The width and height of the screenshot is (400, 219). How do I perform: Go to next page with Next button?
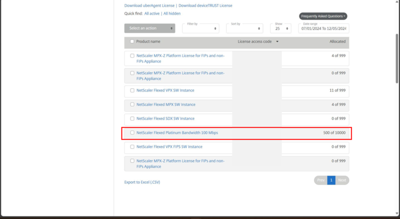342,180
